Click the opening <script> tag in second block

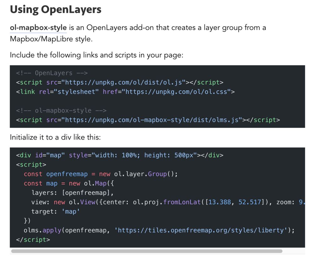(31, 164)
